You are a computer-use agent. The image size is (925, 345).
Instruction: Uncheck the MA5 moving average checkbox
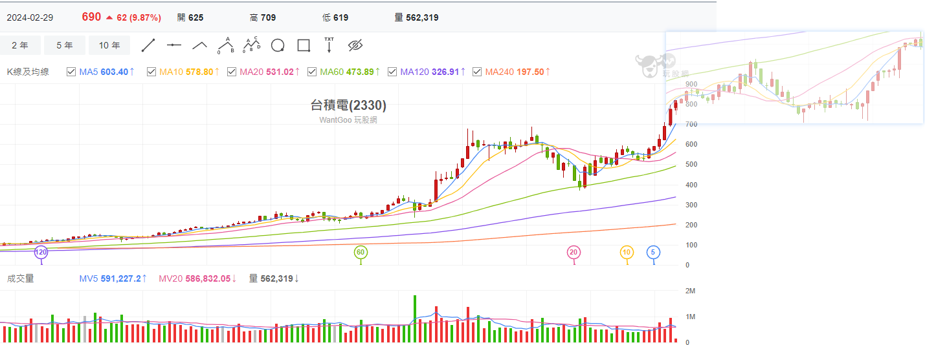pyautogui.click(x=71, y=72)
